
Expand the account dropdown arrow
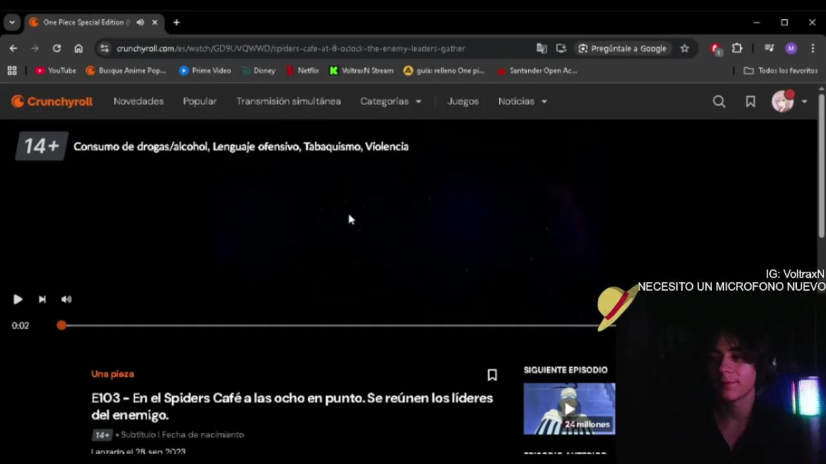pyautogui.click(x=804, y=101)
